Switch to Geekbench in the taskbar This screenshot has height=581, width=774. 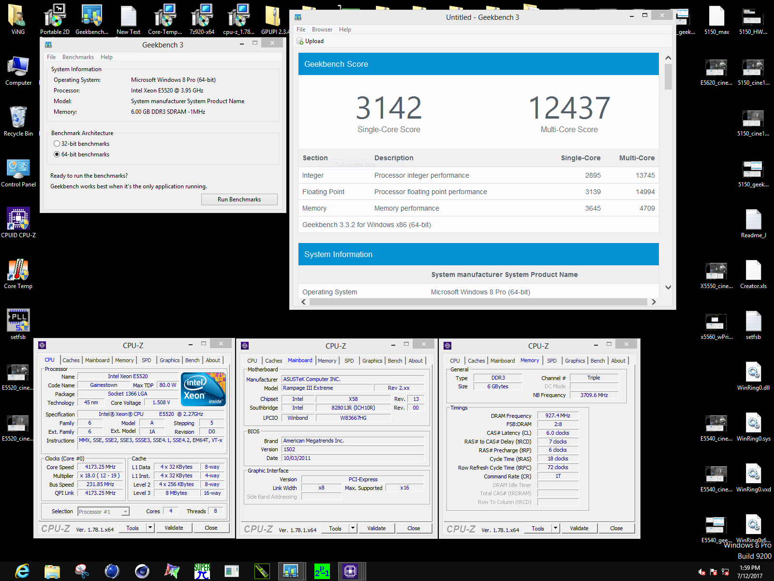tap(291, 571)
